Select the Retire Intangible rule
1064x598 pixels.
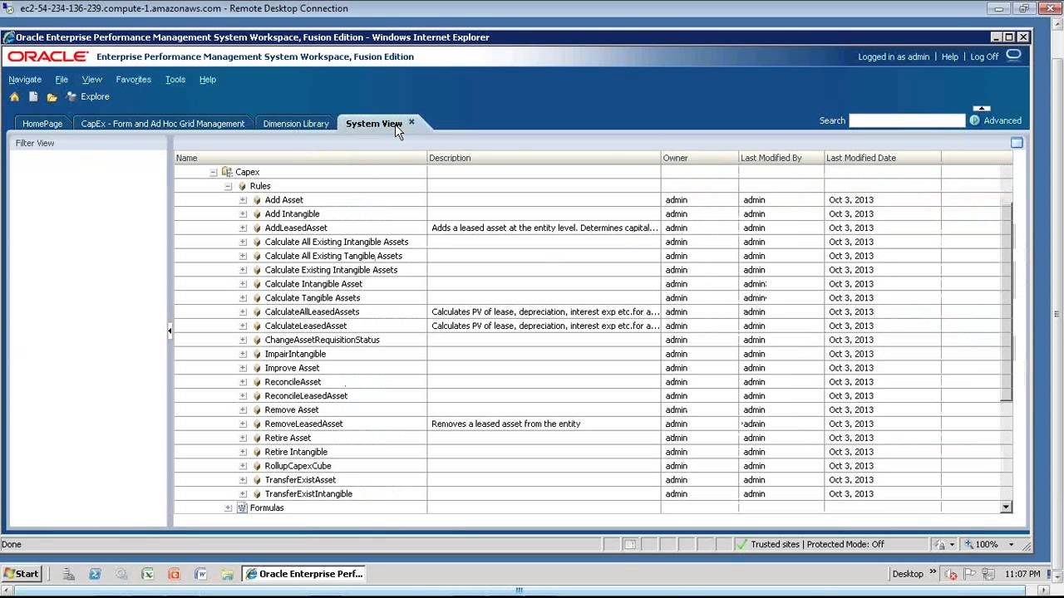click(296, 453)
